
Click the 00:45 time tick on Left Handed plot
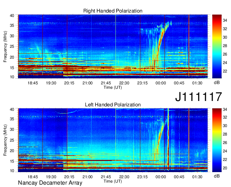(179, 177)
